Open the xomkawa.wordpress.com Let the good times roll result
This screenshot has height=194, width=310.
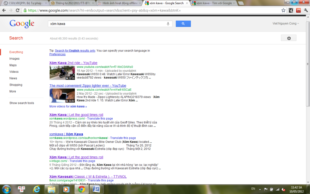76,115
